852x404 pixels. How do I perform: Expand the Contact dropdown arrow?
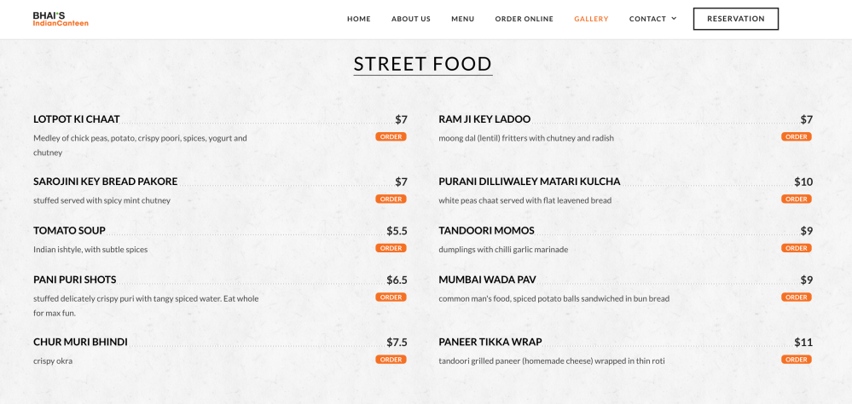(674, 19)
